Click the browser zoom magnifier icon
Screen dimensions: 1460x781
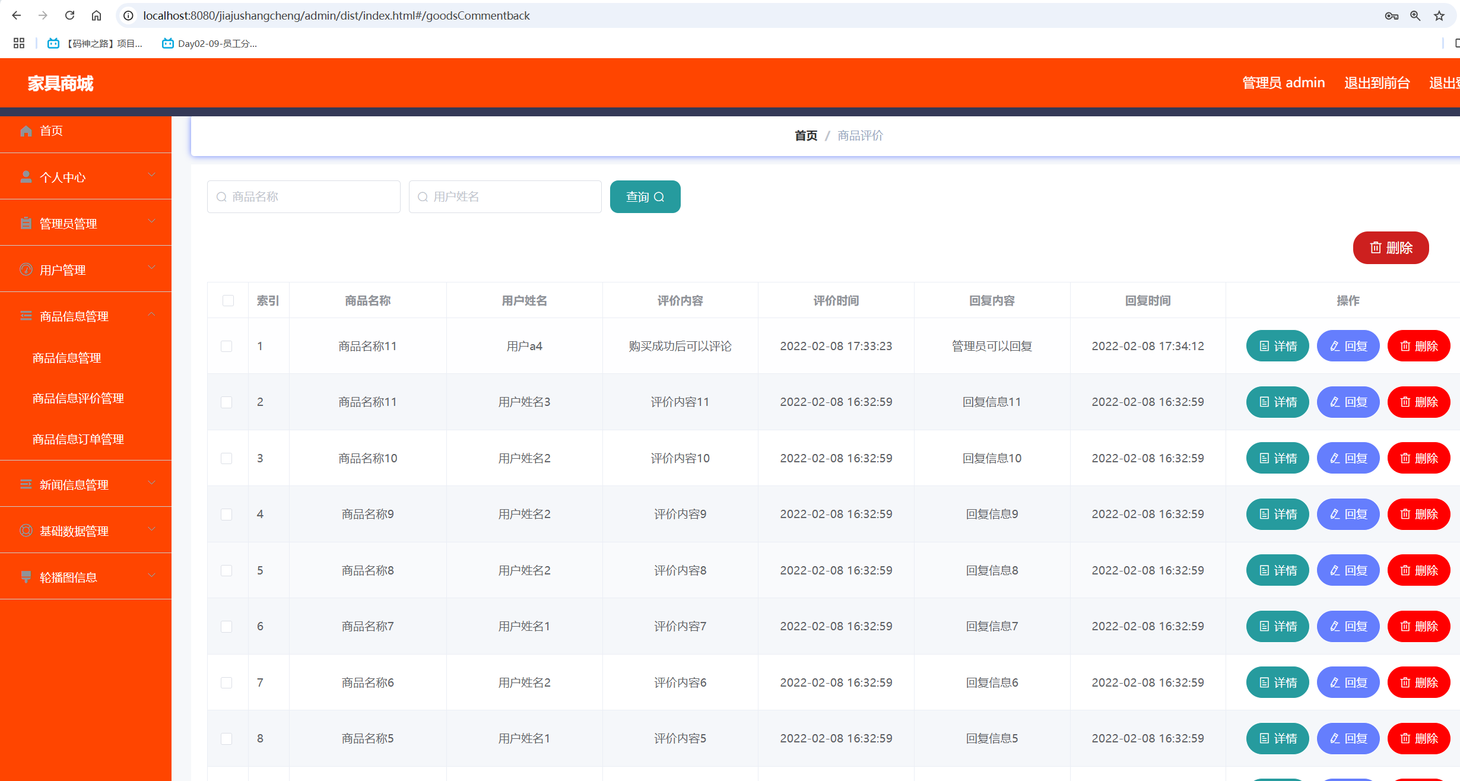click(1415, 16)
